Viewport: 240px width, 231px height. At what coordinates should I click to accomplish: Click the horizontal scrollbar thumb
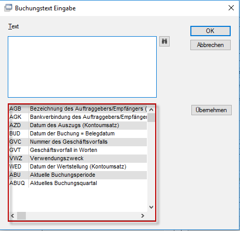coord(21,215)
